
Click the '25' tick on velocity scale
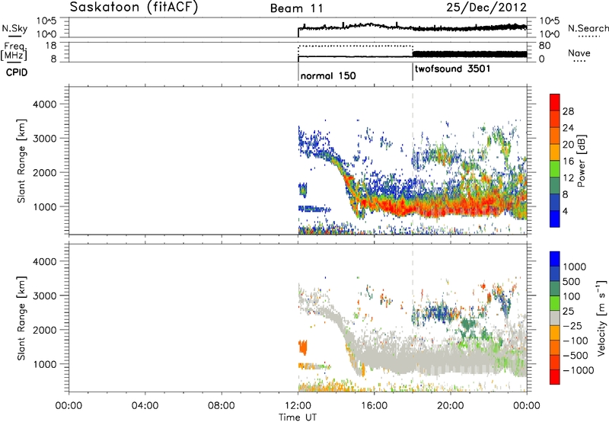click(568, 311)
